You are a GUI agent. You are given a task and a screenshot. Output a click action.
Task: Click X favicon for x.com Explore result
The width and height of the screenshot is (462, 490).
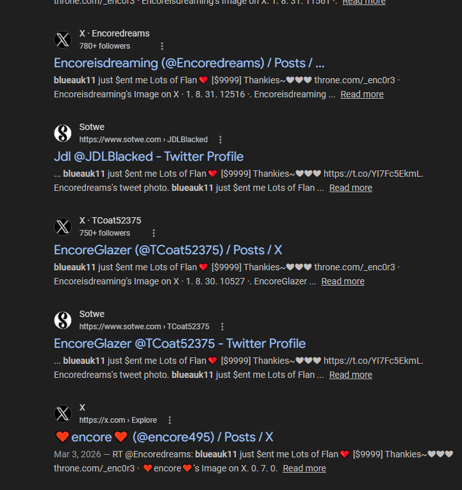[63, 414]
